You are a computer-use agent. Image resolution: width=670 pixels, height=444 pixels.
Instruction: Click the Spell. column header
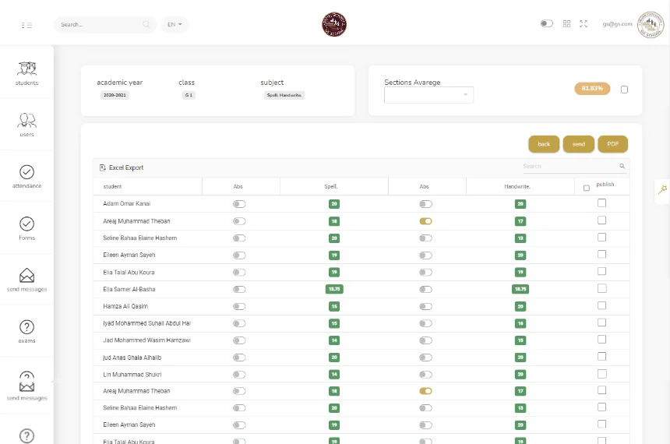[x=331, y=187]
